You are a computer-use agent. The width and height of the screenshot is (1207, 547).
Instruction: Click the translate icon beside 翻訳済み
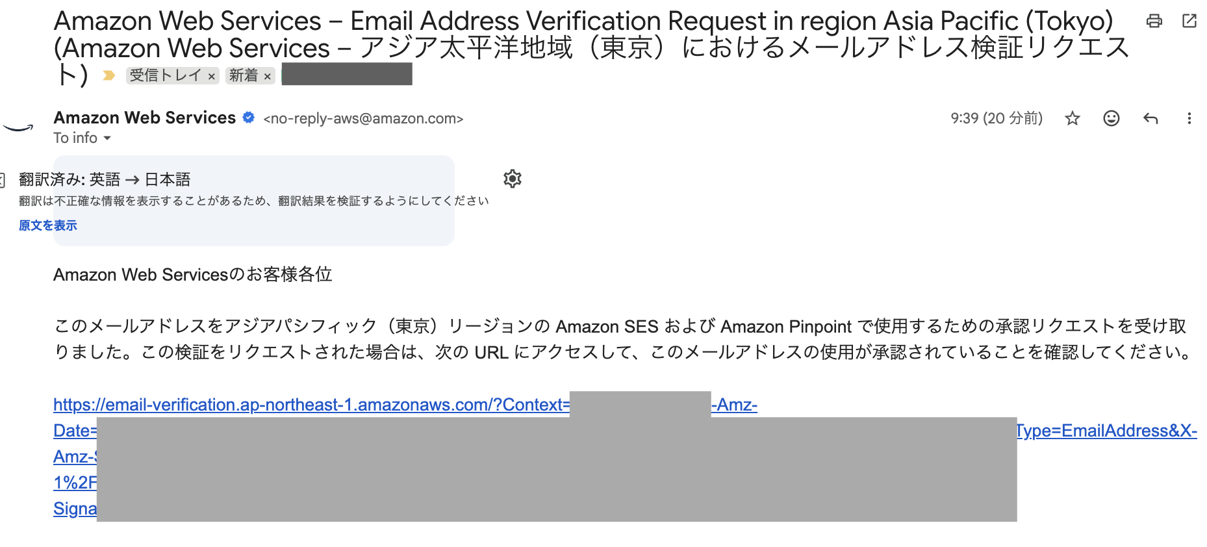(3, 179)
